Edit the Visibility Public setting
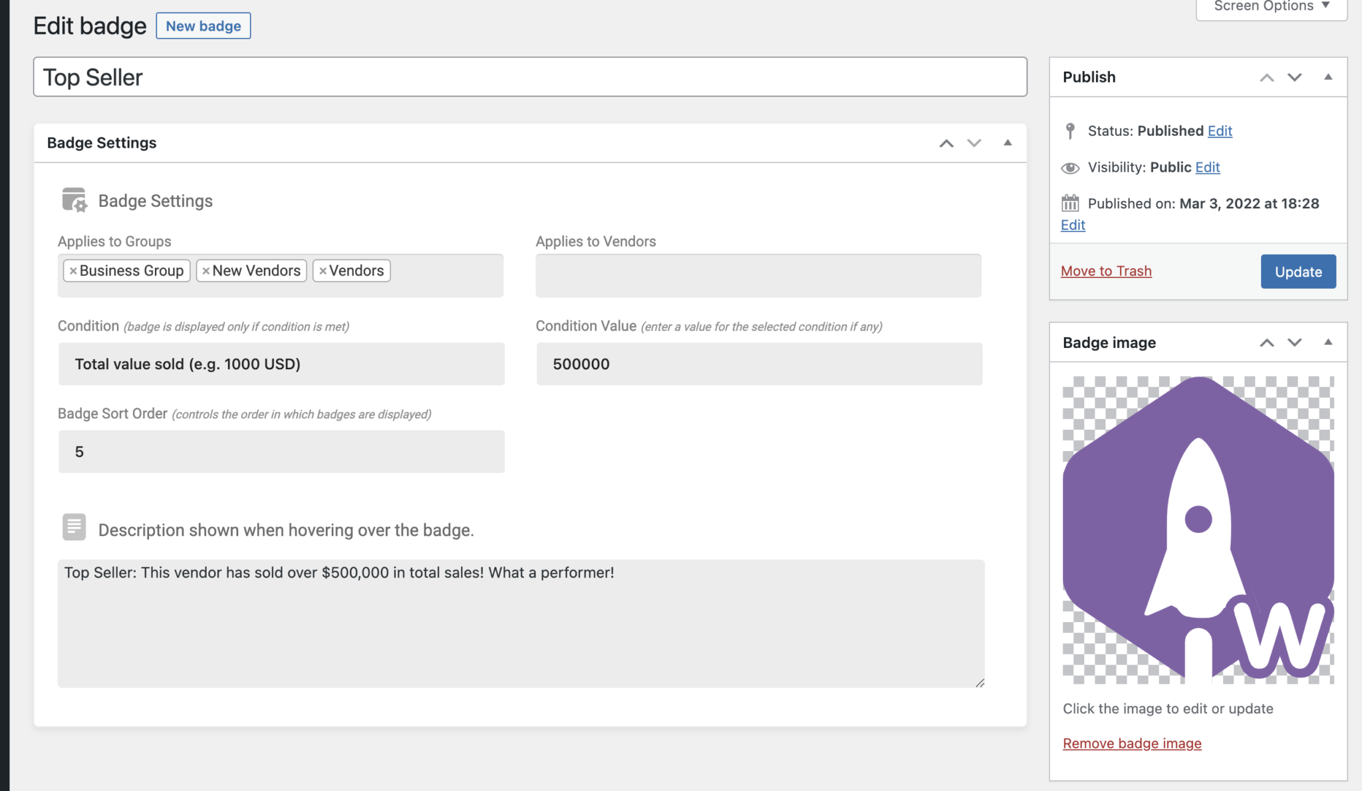This screenshot has width=1362, height=791. pyautogui.click(x=1208, y=167)
